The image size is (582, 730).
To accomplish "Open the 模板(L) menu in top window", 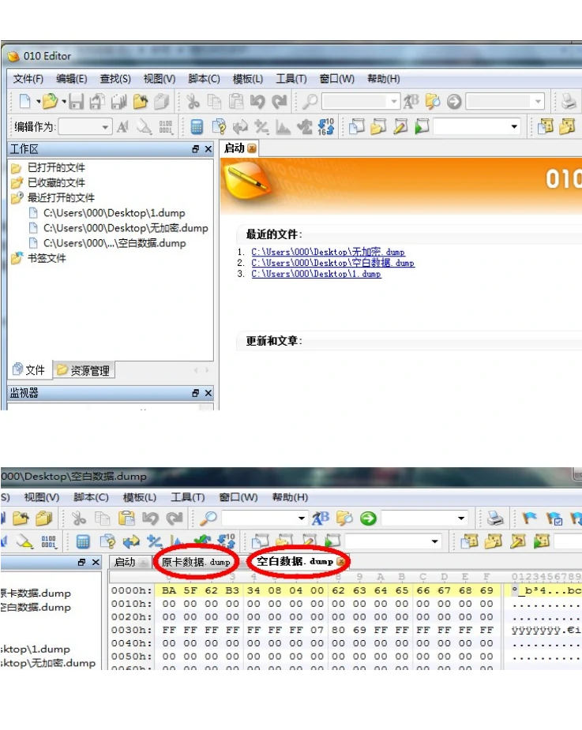I will pyautogui.click(x=248, y=79).
